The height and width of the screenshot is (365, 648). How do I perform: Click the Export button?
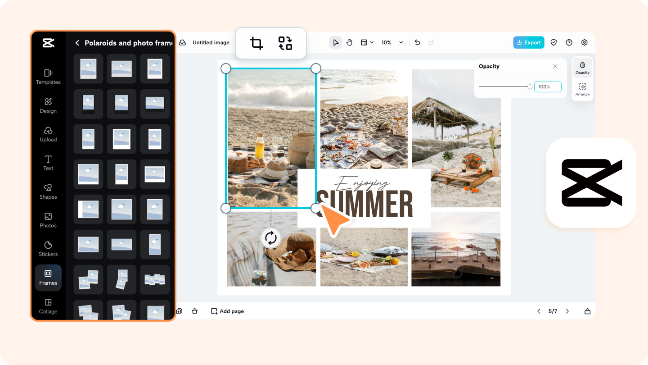click(529, 42)
